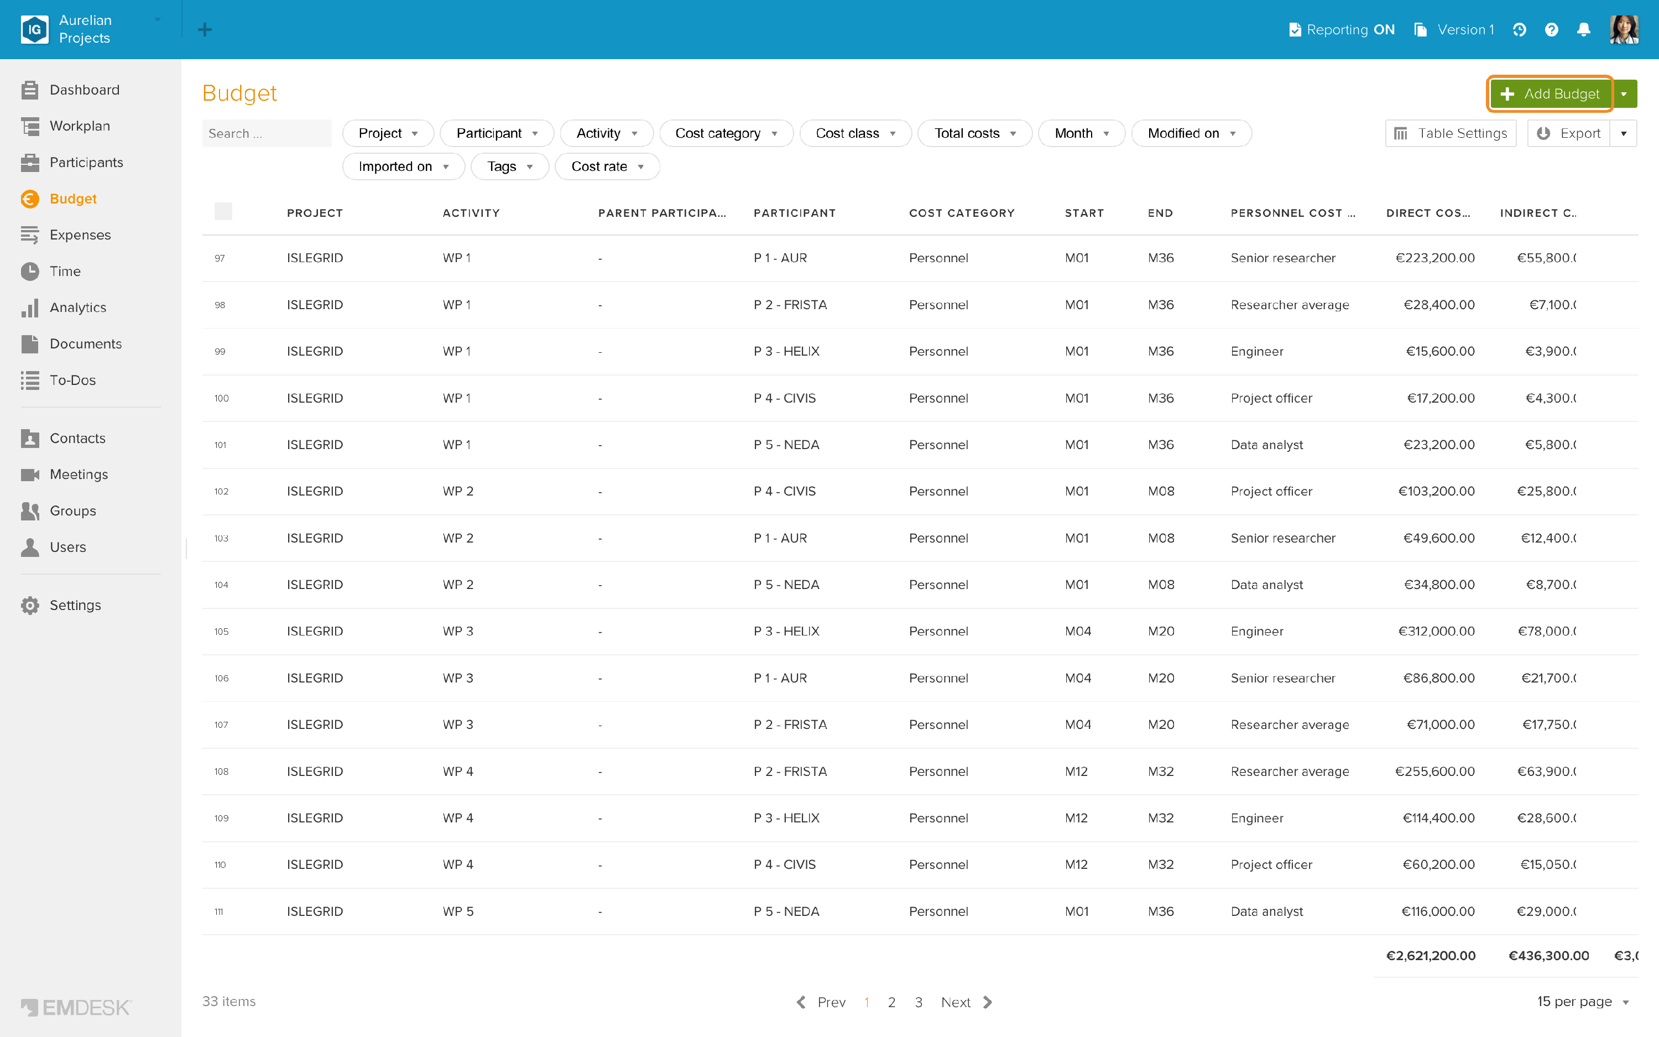Click the Settings gear icon
Screen dimensions: 1659x1037
coord(29,606)
